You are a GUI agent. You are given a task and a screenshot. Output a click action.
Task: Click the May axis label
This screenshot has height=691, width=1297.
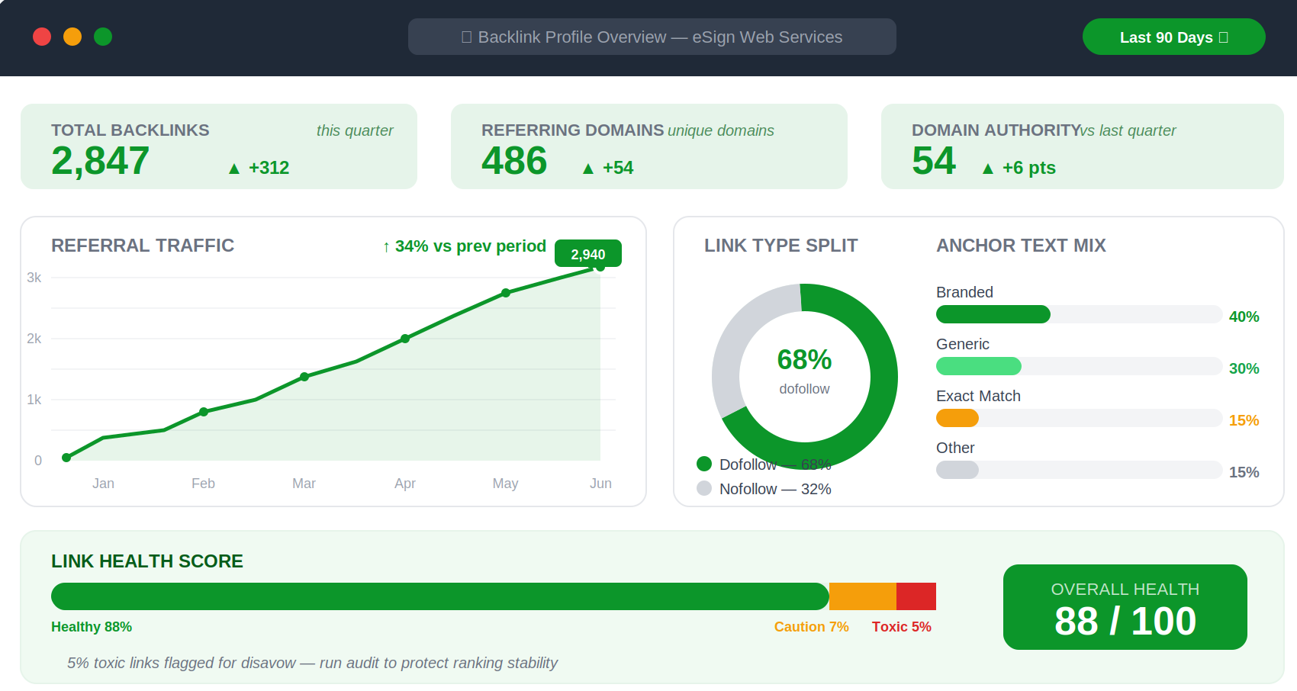(x=505, y=484)
